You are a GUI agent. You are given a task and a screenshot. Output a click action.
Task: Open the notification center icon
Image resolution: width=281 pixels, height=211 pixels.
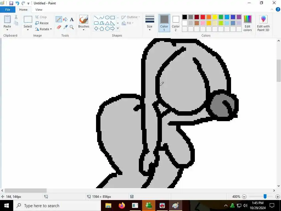click(x=272, y=206)
